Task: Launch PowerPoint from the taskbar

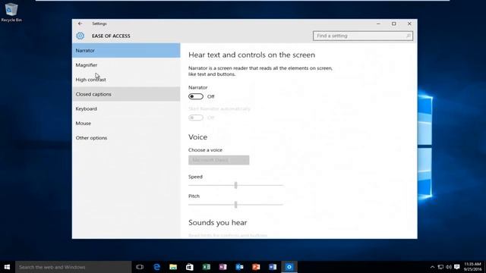Action: 256,267
